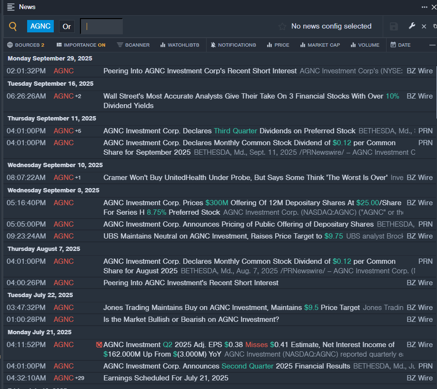
Task: Click the News panel list icon
Action: click(x=11, y=7)
